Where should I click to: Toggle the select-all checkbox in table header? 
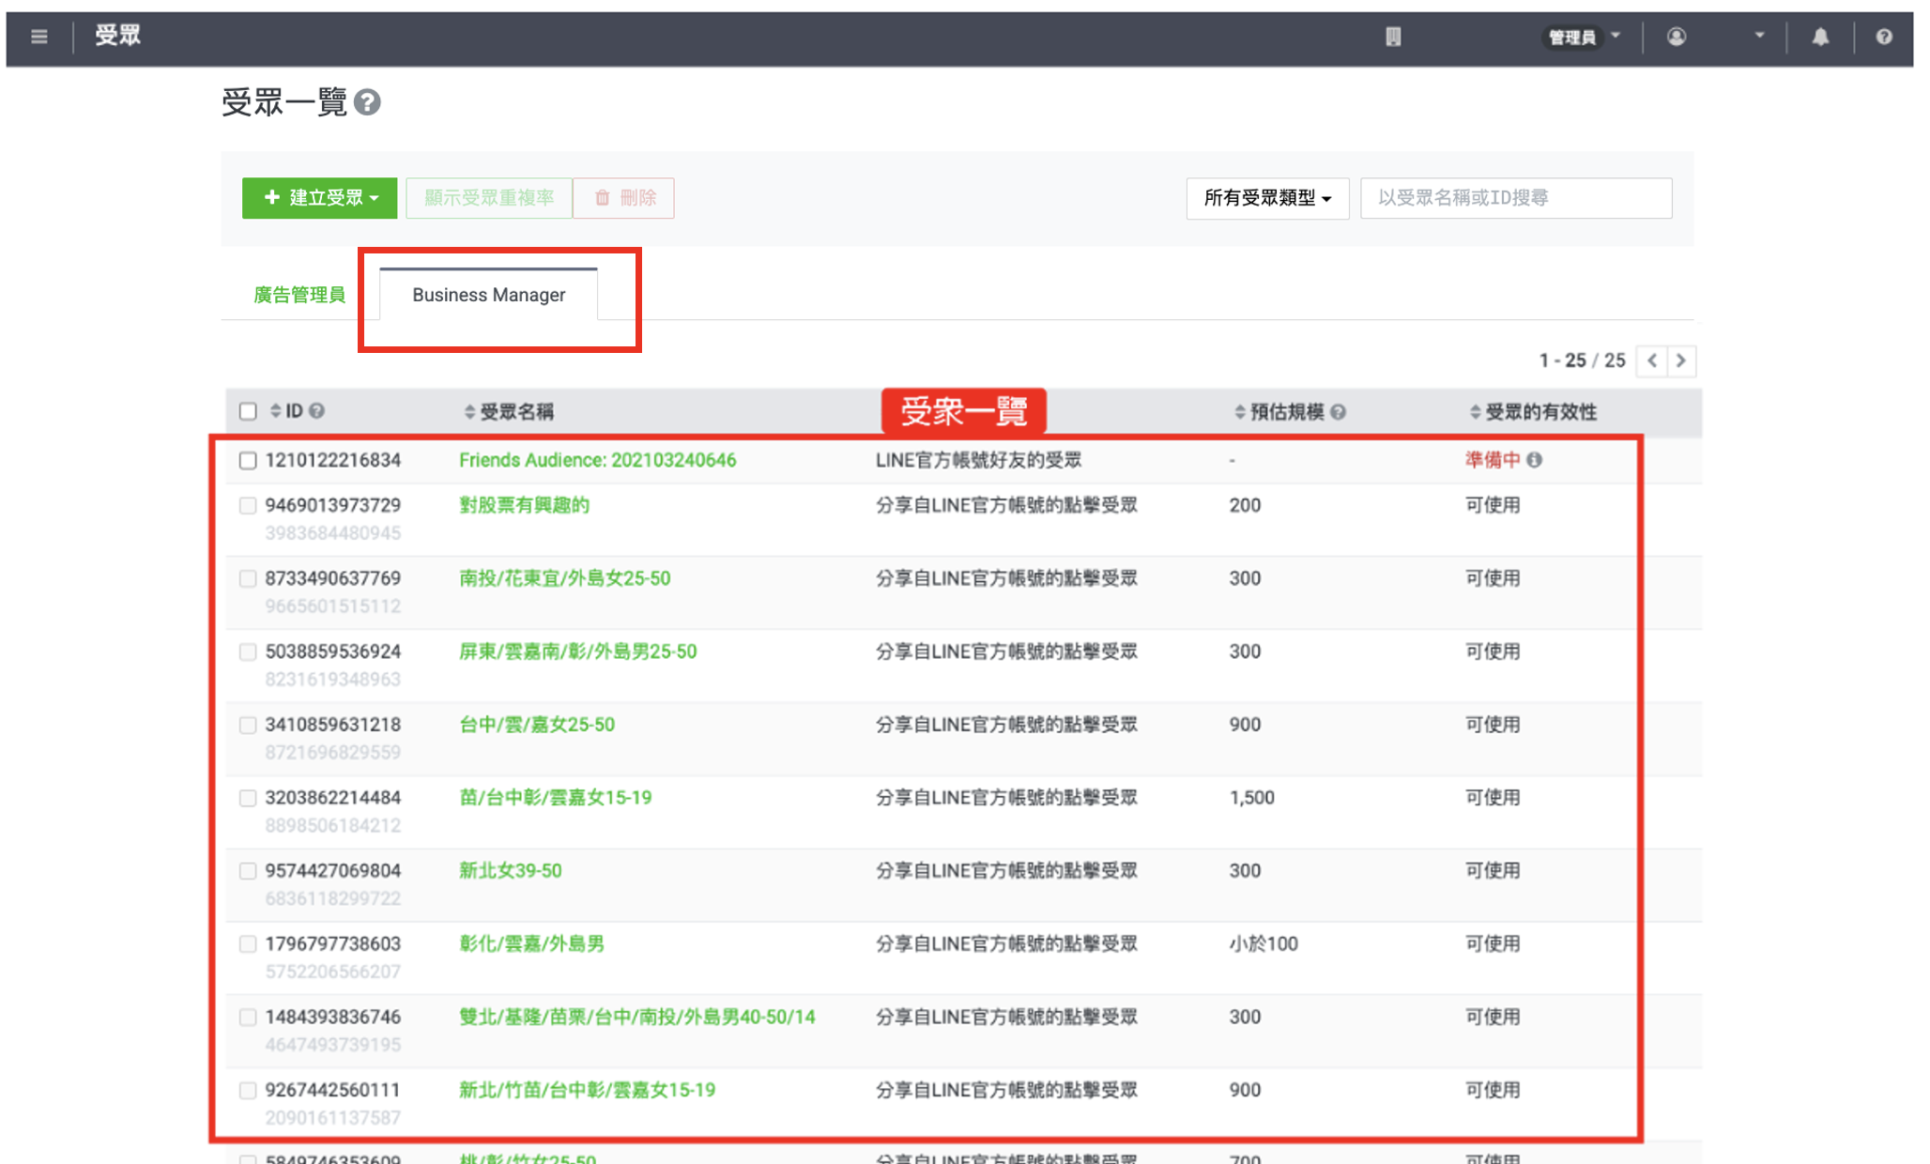click(x=248, y=411)
